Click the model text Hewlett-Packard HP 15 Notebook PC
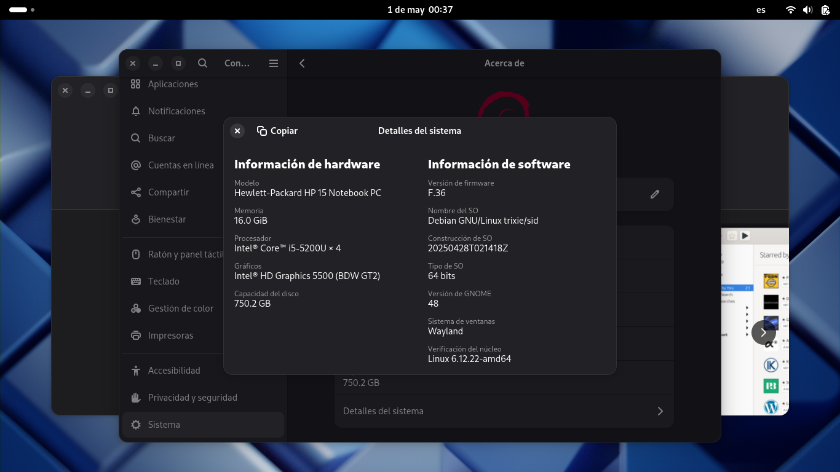 point(307,193)
